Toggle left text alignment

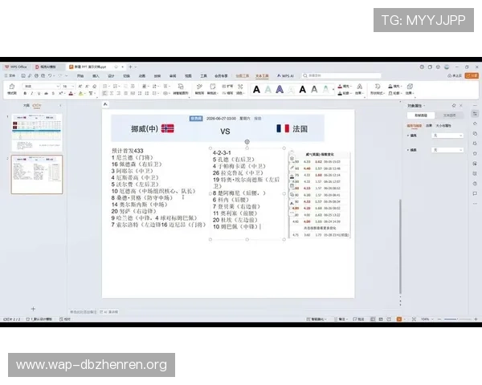(x=104, y=93)
